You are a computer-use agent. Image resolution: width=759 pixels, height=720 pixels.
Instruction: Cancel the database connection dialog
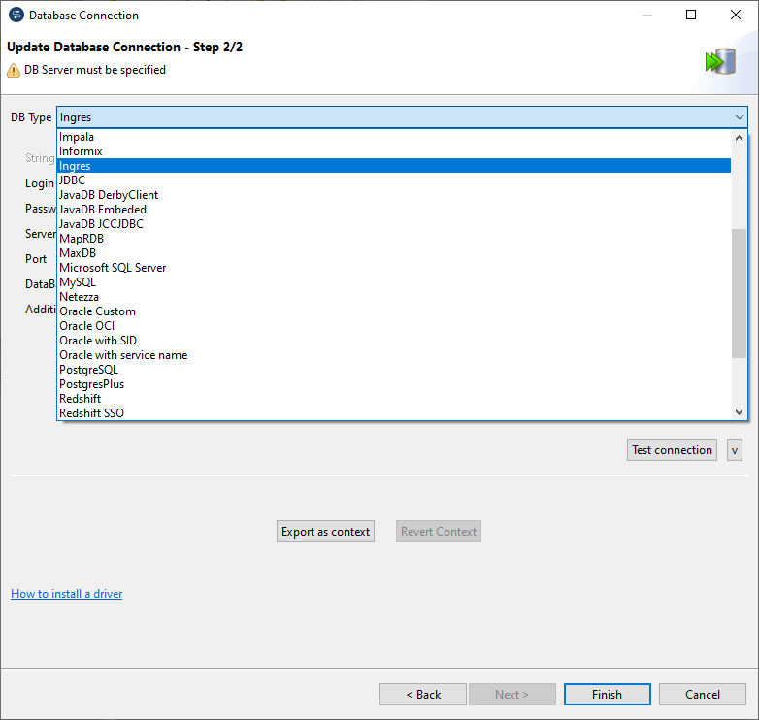[x=703, y=695]
